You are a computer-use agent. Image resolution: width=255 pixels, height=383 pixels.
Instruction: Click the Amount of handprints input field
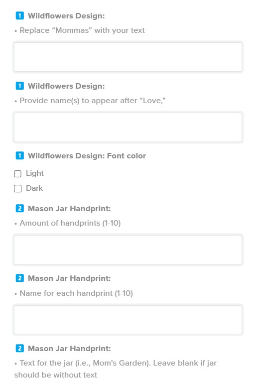(128, 250)
